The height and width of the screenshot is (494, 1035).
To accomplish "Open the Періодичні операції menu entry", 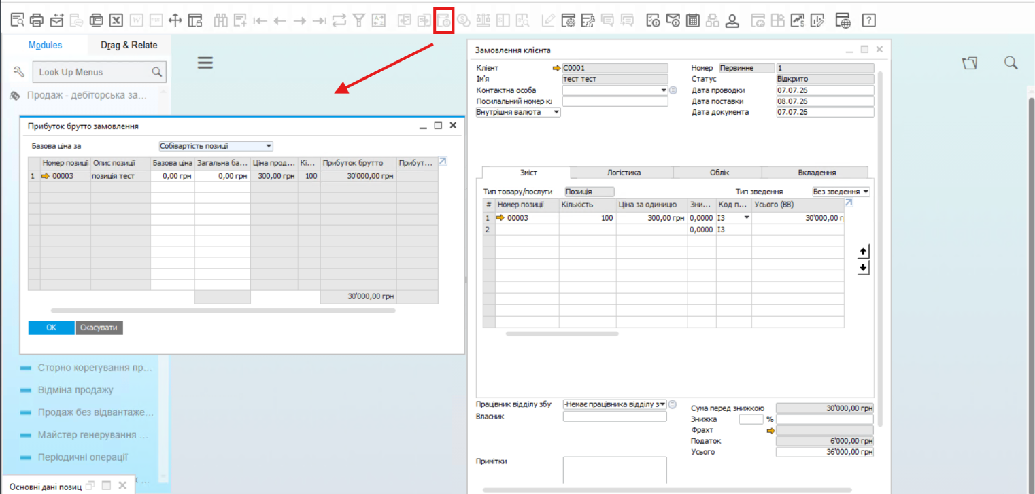I will point(83,457).
